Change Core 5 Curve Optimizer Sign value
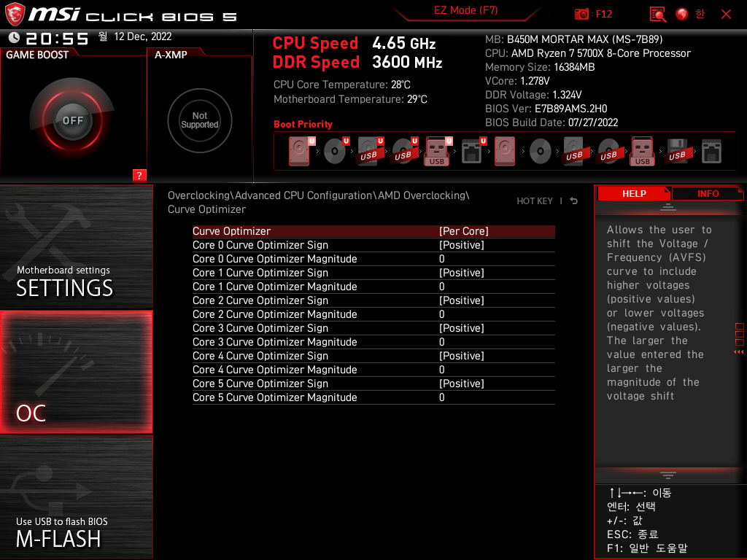747x560 pixels. tap(461, 384)
